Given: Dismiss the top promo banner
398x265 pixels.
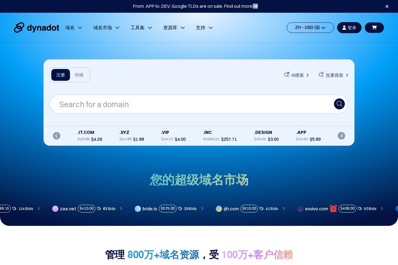Looking at the screenshot, I should pos(387,6).
